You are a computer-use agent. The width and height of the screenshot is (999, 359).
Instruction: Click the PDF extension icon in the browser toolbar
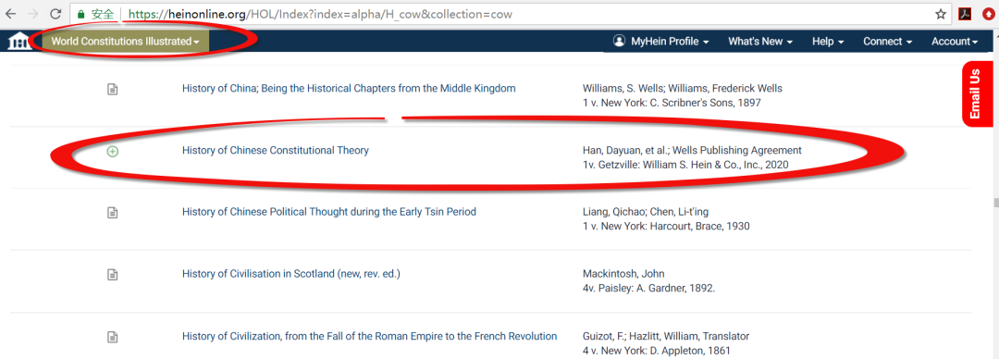[965, 14]
